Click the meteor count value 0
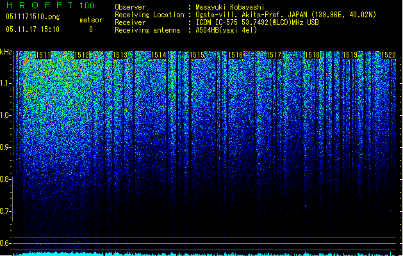The image size is (403, 256). click(x=91, y=29)
